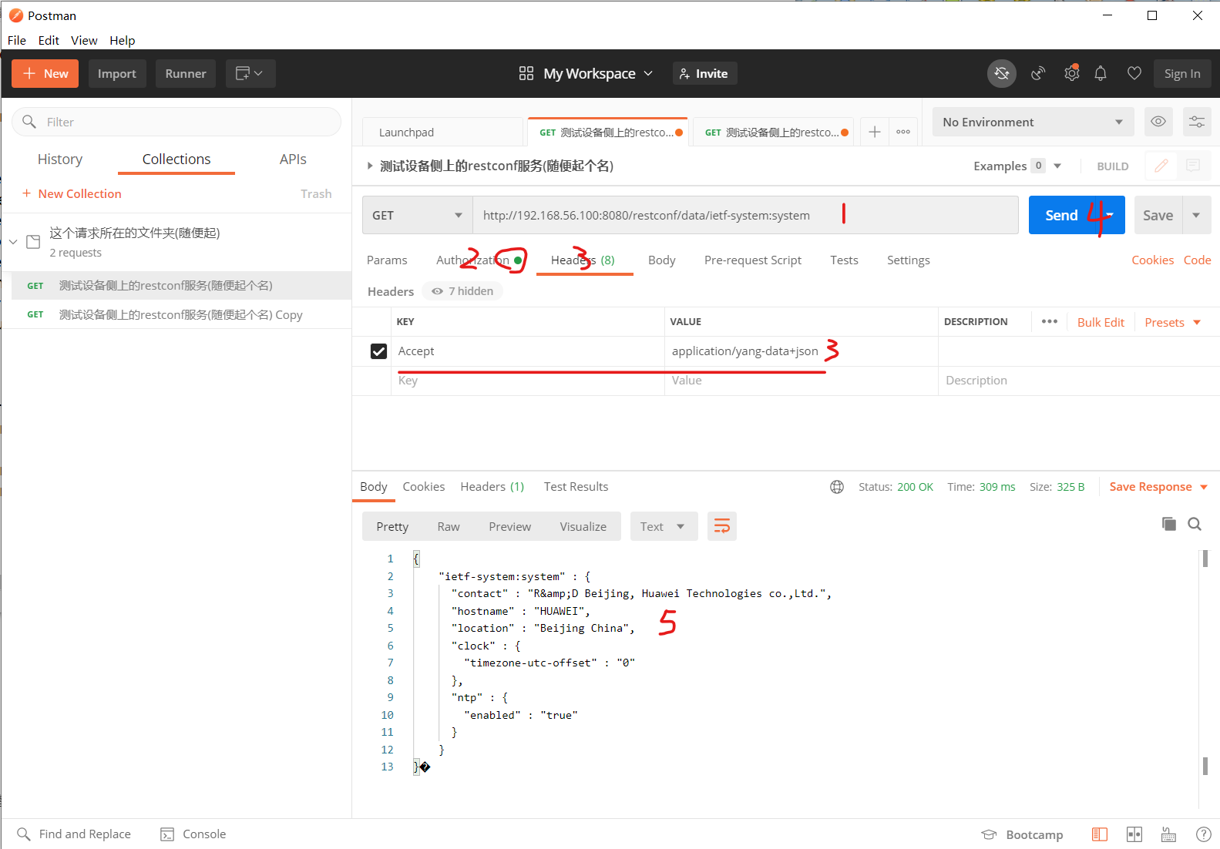Show the 7 hidden headers

(463, 291)
